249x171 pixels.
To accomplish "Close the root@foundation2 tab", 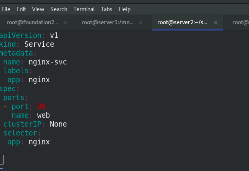I will coord(66,22).
